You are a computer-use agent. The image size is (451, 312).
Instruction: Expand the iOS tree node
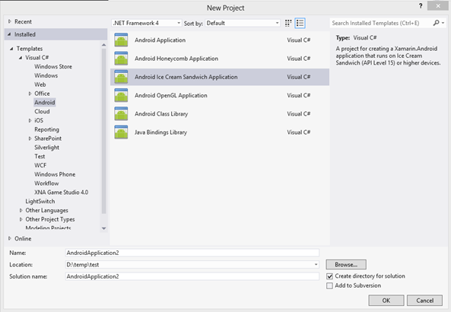click(30, 120)
